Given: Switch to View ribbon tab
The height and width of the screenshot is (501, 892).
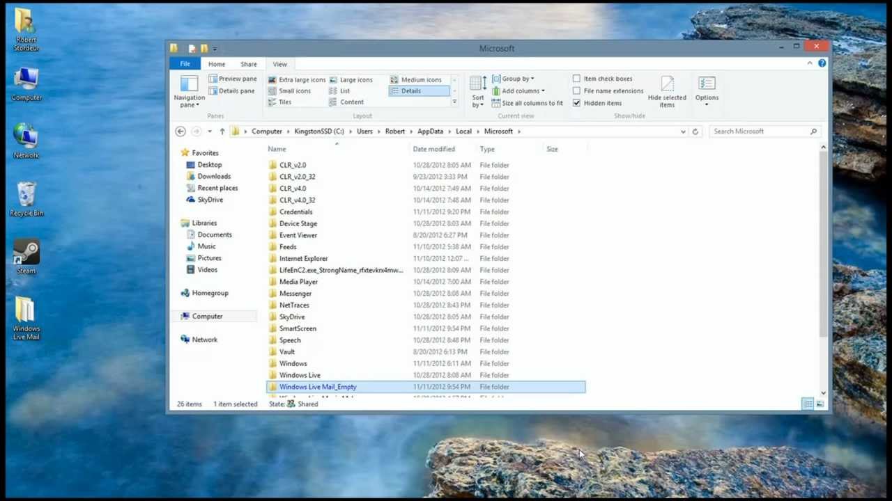Looking at the screenshot, I should point(279,64).
